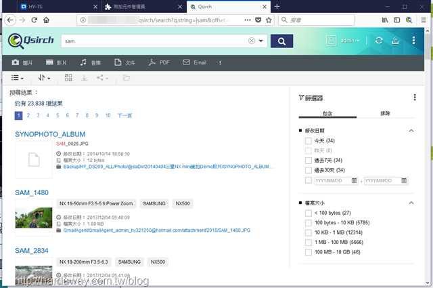Filter by Email category
The height and width of the screenshot is (288, 433).
point(194,62)
